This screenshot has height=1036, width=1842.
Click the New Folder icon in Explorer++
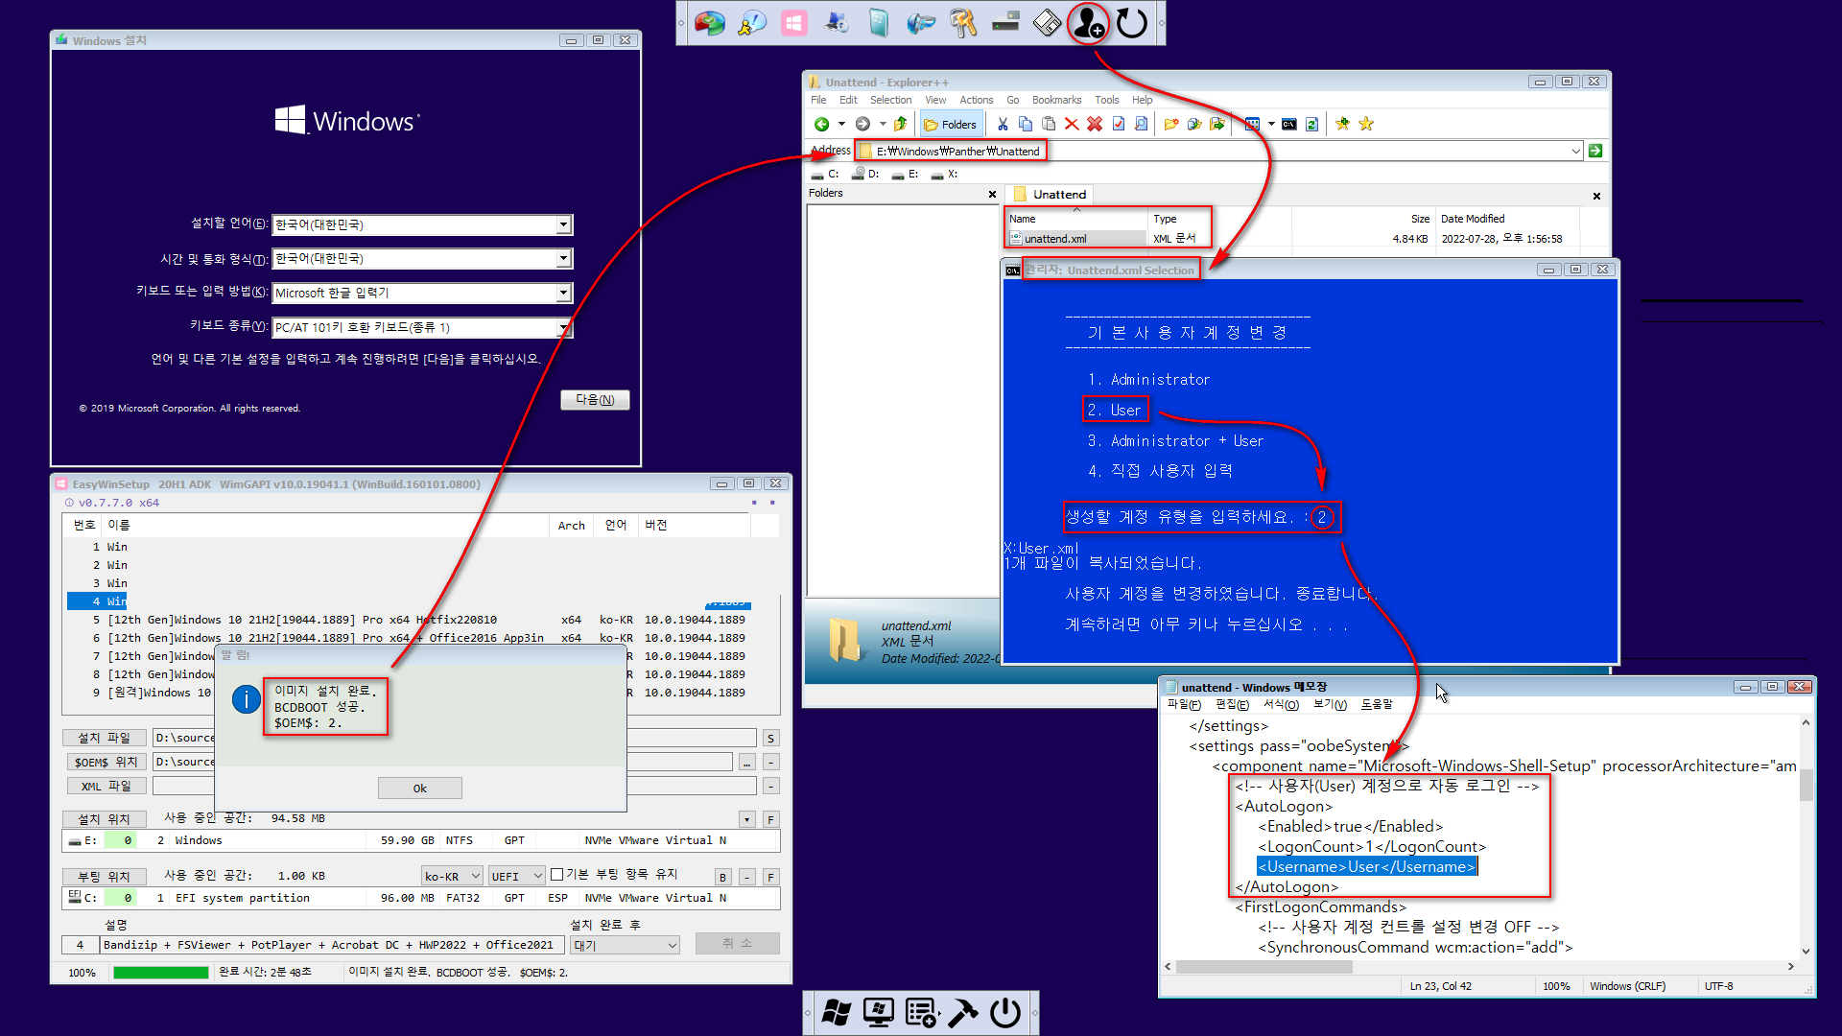tap(1171, 124)
